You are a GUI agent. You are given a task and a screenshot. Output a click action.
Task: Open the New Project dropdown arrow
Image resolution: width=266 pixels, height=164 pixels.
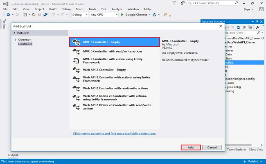tap(29, 15)
